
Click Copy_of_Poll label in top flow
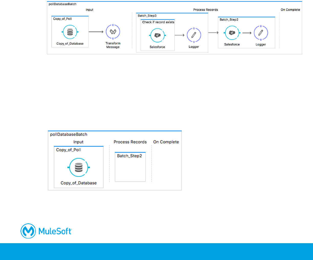point(62,19)
